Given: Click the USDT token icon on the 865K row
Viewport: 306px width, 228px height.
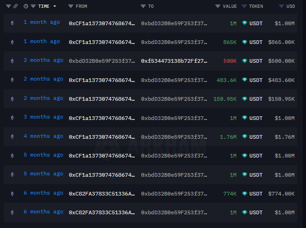Looking at the screenshot, I should point(245,42).
